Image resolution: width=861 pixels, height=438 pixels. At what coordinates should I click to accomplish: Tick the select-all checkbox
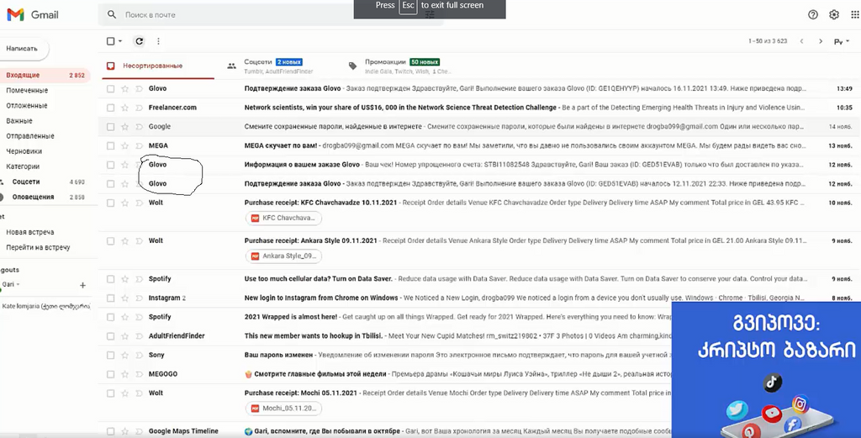tap(110, 41)
